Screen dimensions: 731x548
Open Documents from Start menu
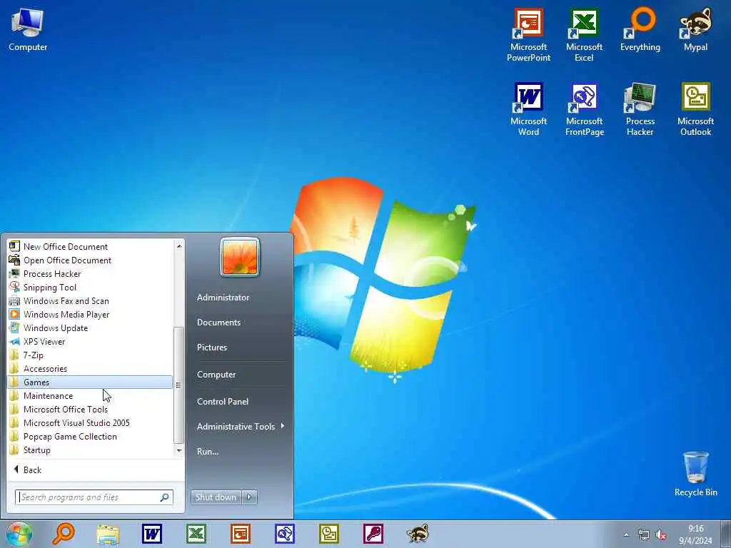coord(218,323)
